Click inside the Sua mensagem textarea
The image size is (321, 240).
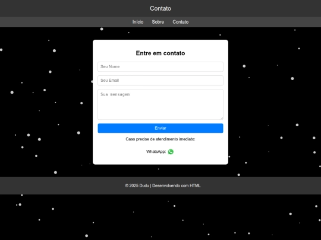(160, 104)
